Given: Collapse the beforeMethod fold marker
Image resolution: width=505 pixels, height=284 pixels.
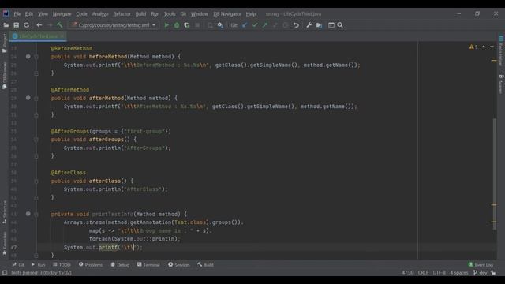Looking at the screenshot, I should tap(36, 57).
